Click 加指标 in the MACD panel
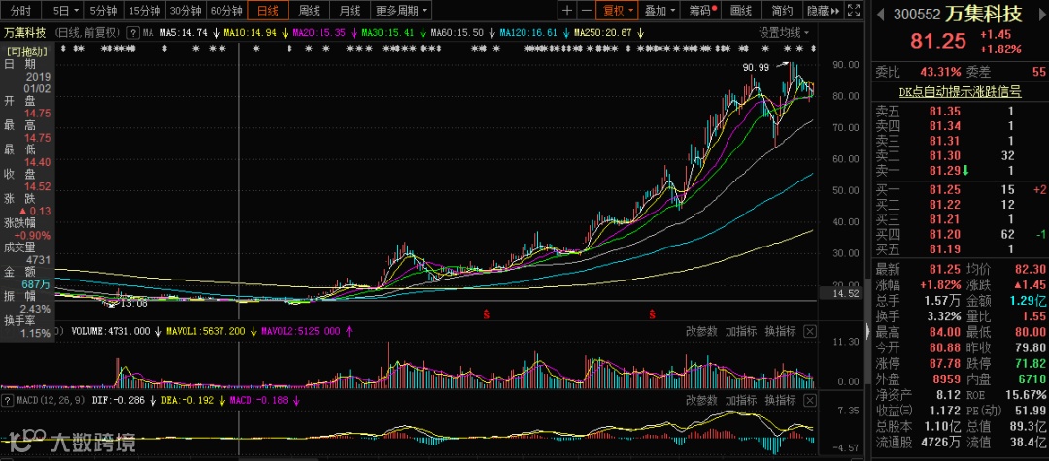 click(x=740, y=400)
